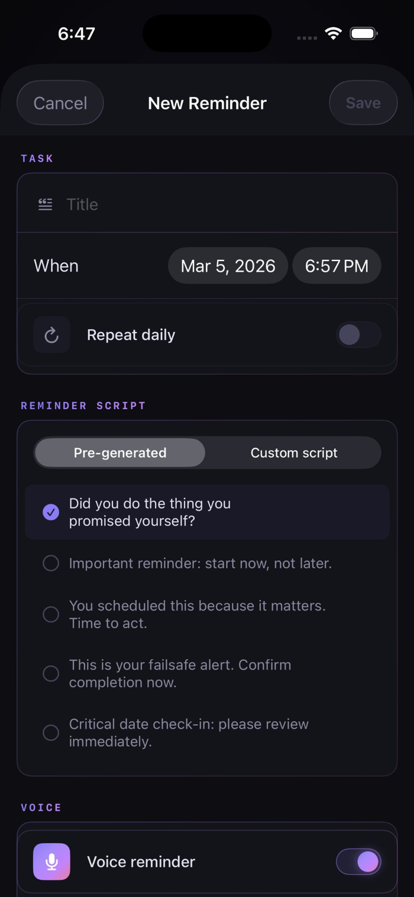Select the Pre-generated tab
414x897 pixels.
[x=120, y=453]
